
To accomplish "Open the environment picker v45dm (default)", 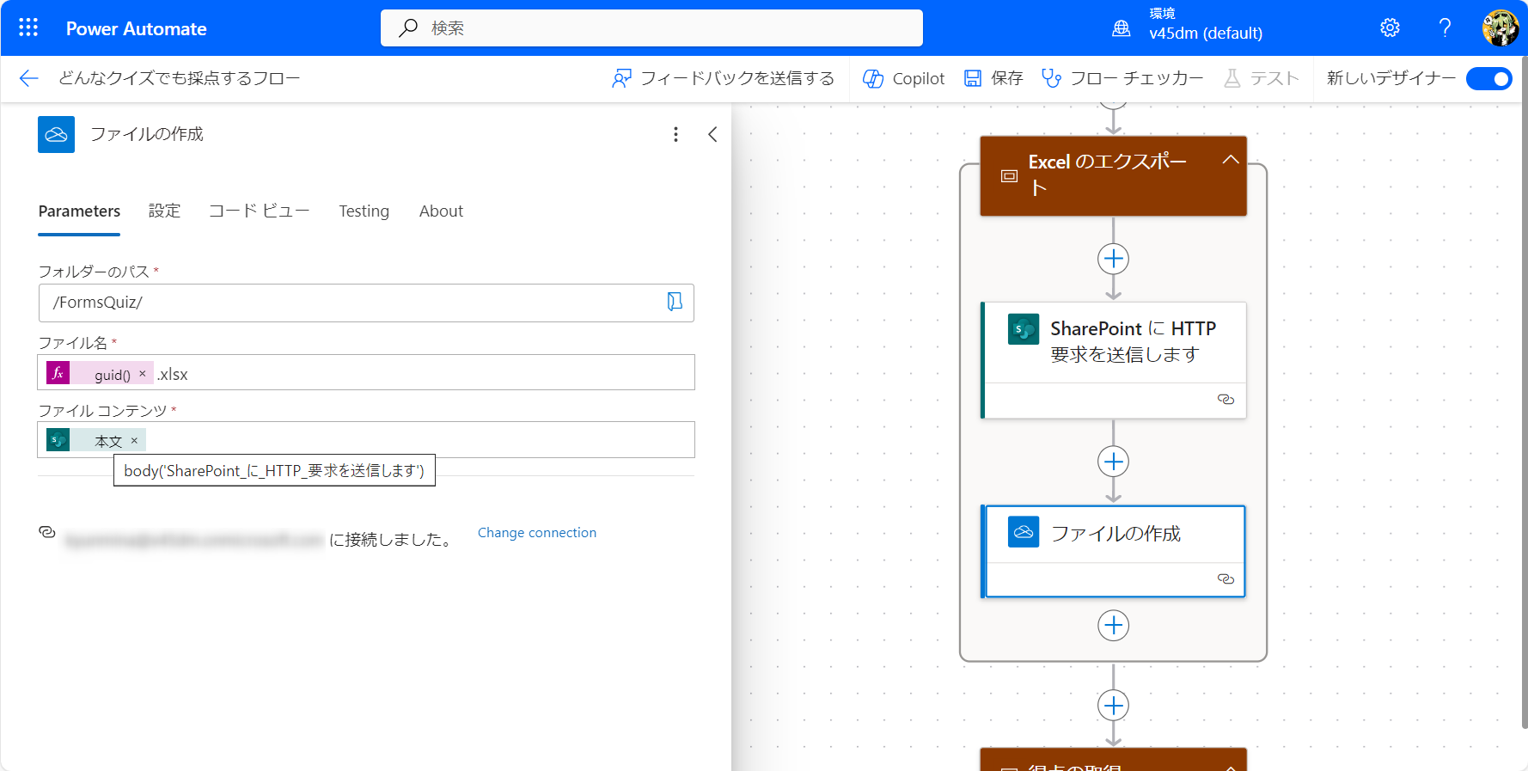I will pos(1187,26).
